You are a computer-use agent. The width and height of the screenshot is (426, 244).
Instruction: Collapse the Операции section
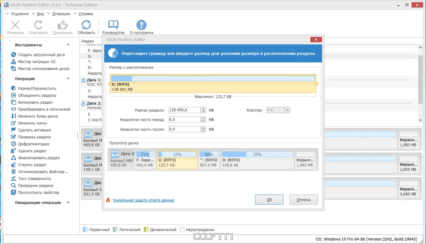68,78
